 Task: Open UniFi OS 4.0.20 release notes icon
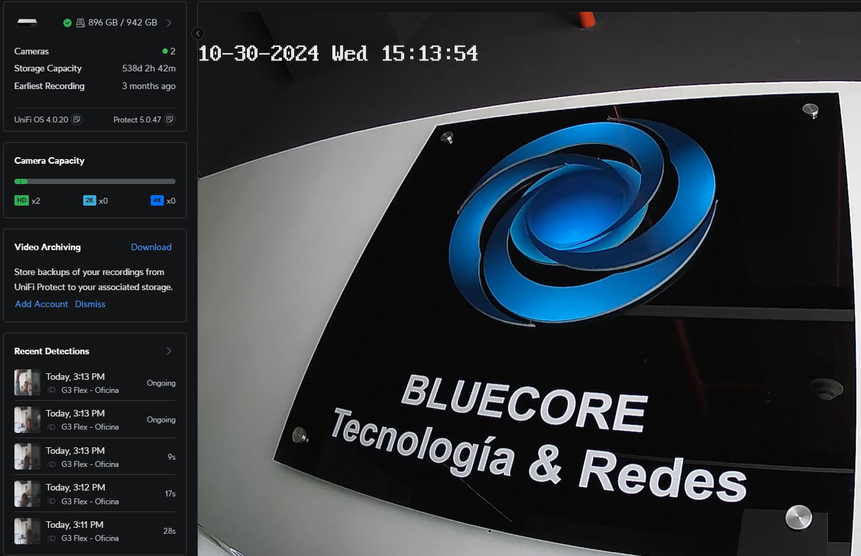[x=77, y=120]
